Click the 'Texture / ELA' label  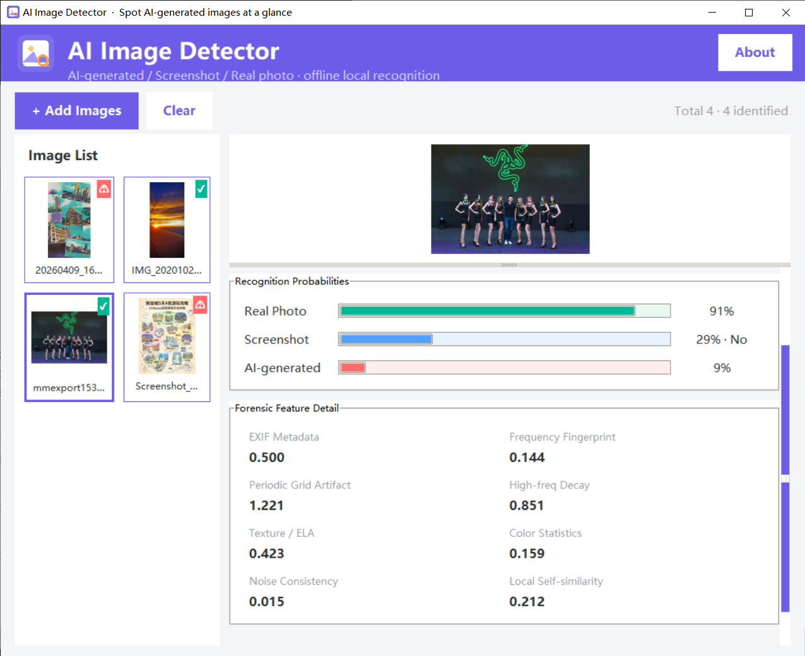pyautogui.click(x=281, y=533)
